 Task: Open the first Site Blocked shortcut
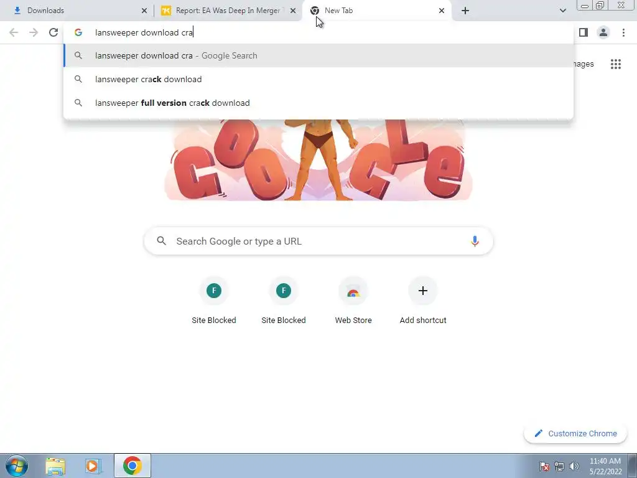point(214,301)
